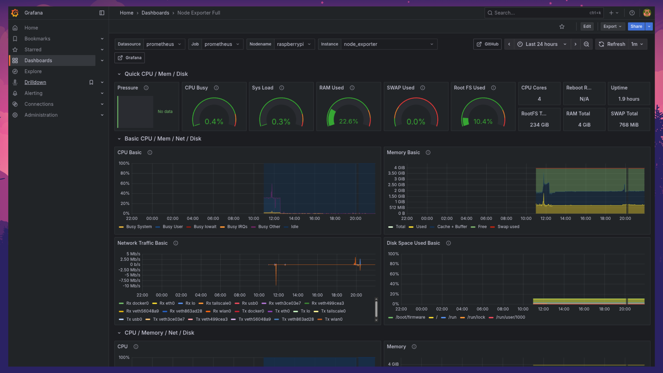Click the Drilldown bookmark icon

point(91,82)
